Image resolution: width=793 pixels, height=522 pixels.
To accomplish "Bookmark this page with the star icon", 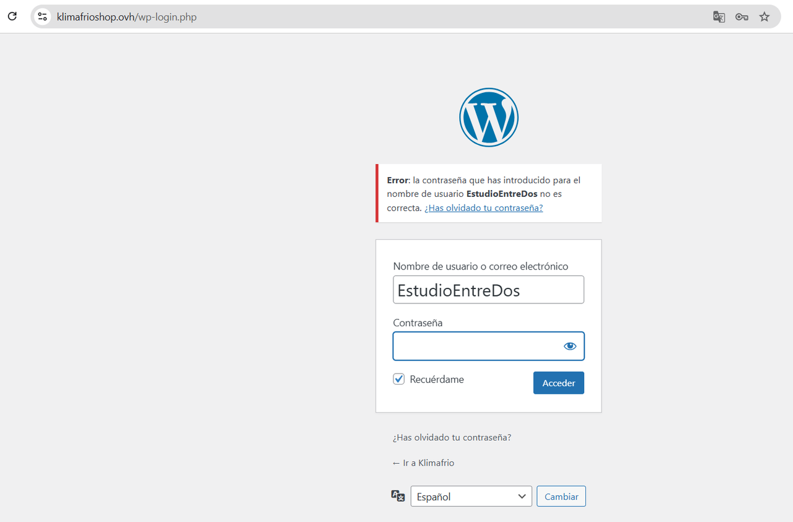I will coord(765,17).
